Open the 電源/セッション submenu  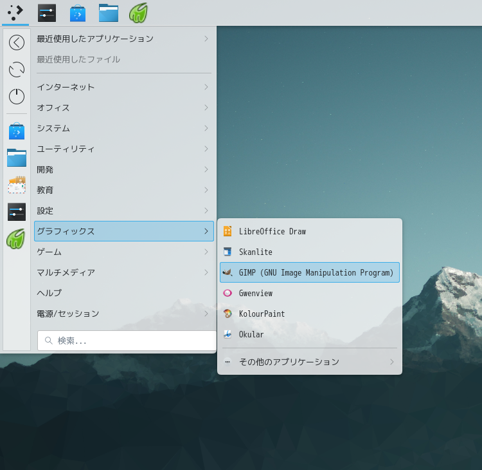pyautogui.click(x=124, y=314)
